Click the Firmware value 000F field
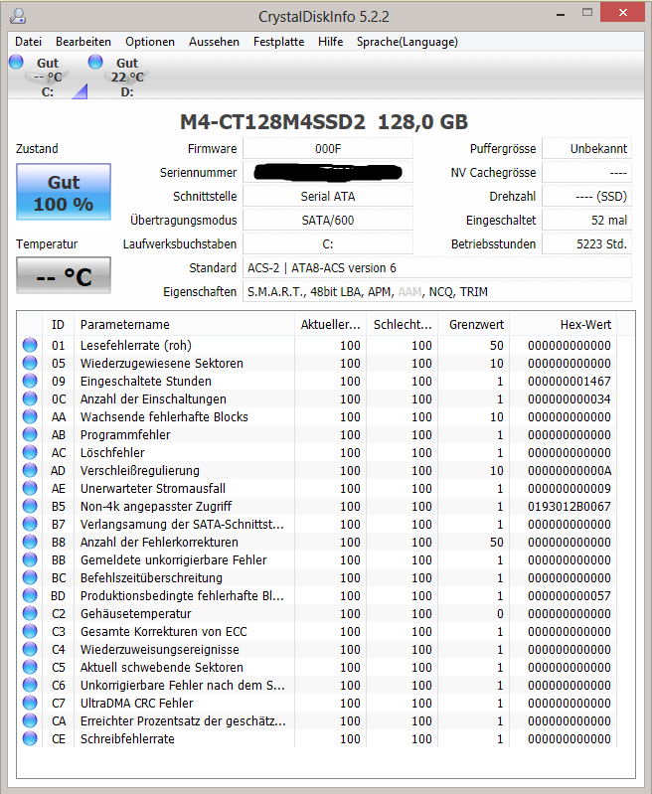This screenshot has width=652, height=794. click(328, 149)
